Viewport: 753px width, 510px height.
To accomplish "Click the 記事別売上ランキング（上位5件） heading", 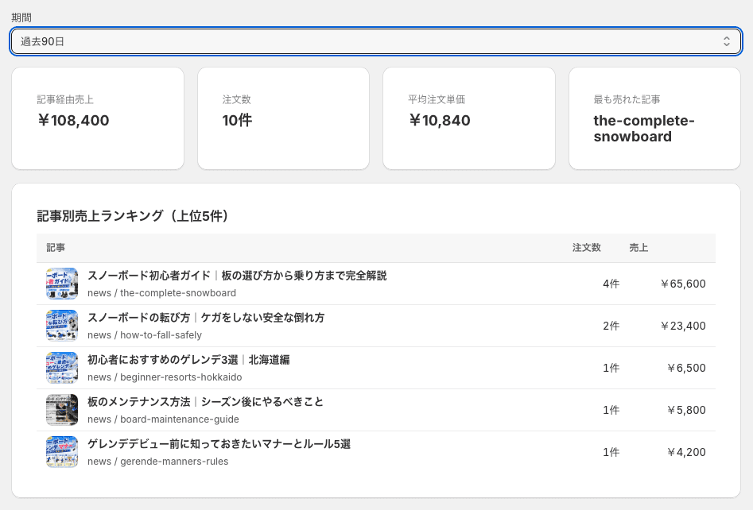I will pyautogui.click(x=132, y=216).
